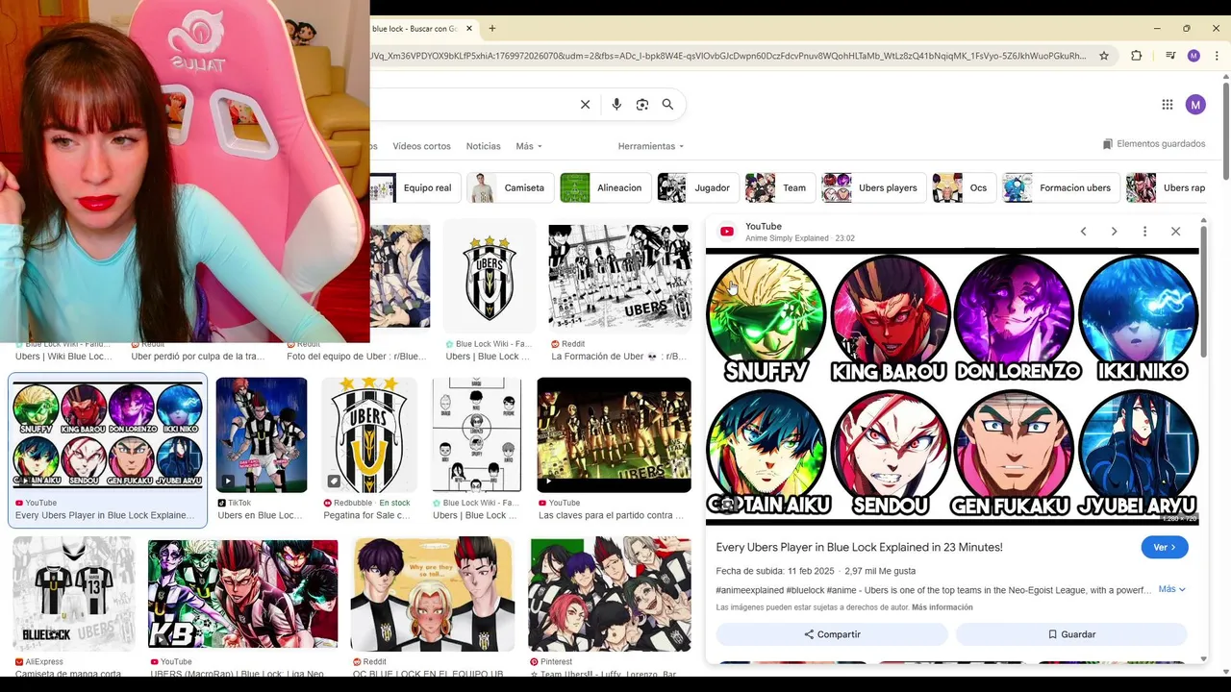The height and width of the screenshot is (692, 1231).
Task: Click the magnifier search icon
Action: [667, 105]
